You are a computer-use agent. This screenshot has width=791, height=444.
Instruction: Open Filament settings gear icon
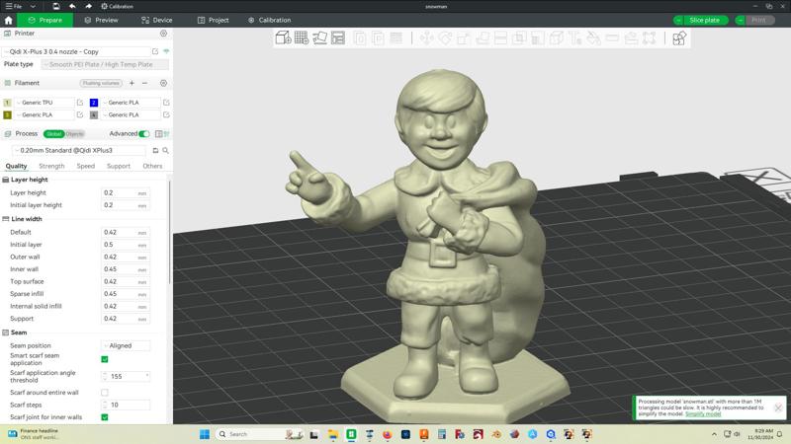coord(163,83)
